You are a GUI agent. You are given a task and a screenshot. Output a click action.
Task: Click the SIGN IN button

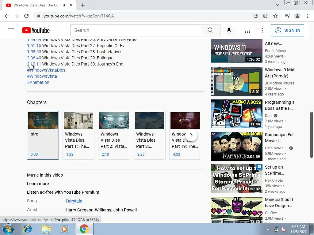click(287, 30)
